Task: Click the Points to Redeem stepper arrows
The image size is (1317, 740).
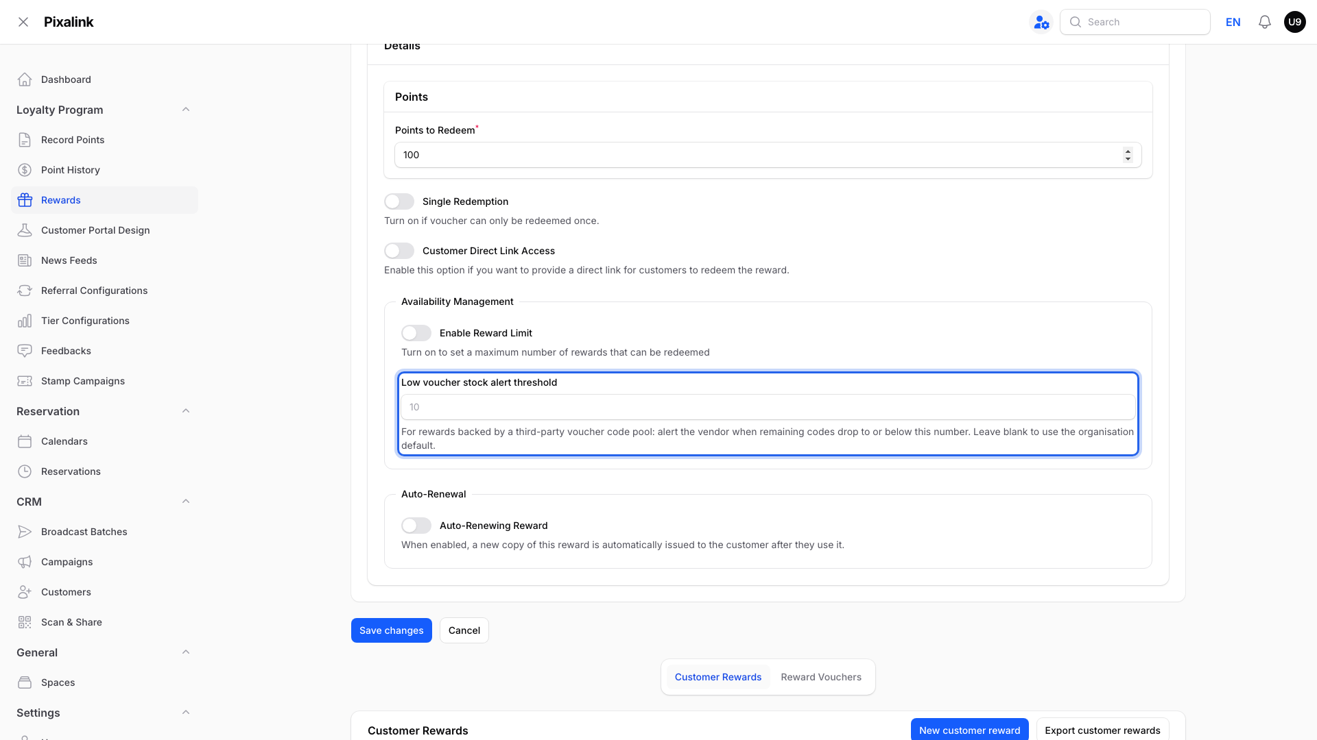Action: (x=1128, y=155)
